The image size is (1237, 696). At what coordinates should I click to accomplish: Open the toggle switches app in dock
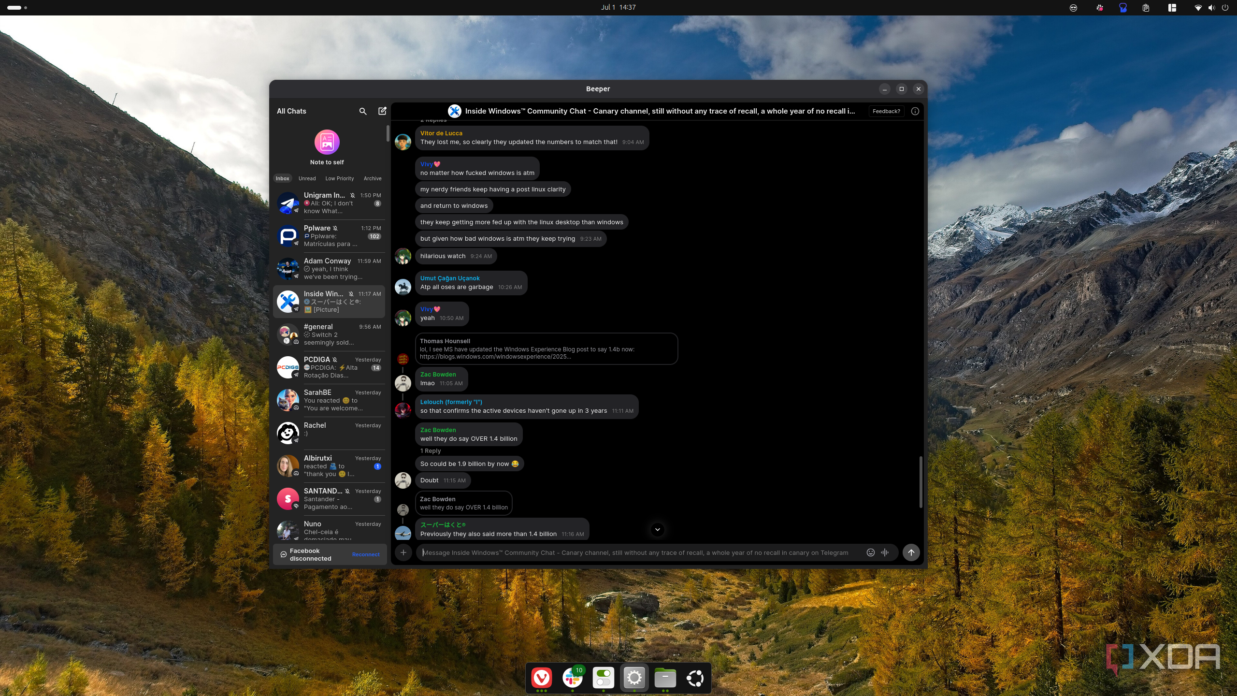pyautogui.click(x=604, y=678)
